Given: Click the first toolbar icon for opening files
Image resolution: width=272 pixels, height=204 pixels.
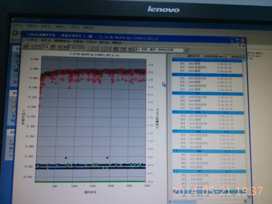Looking at the screenshot, I should pos(26,46).
